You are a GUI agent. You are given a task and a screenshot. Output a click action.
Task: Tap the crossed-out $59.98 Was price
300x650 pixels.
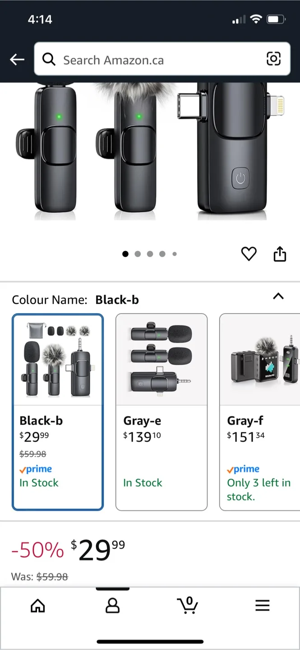(52, 576)
